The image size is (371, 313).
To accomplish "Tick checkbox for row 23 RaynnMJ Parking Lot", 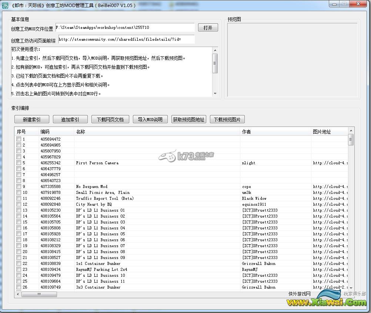I will point(19,269).
